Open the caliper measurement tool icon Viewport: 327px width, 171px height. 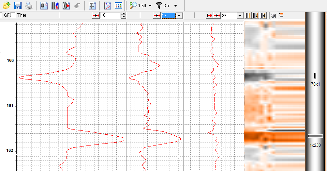pyautogui.click(x=92, y=6)
